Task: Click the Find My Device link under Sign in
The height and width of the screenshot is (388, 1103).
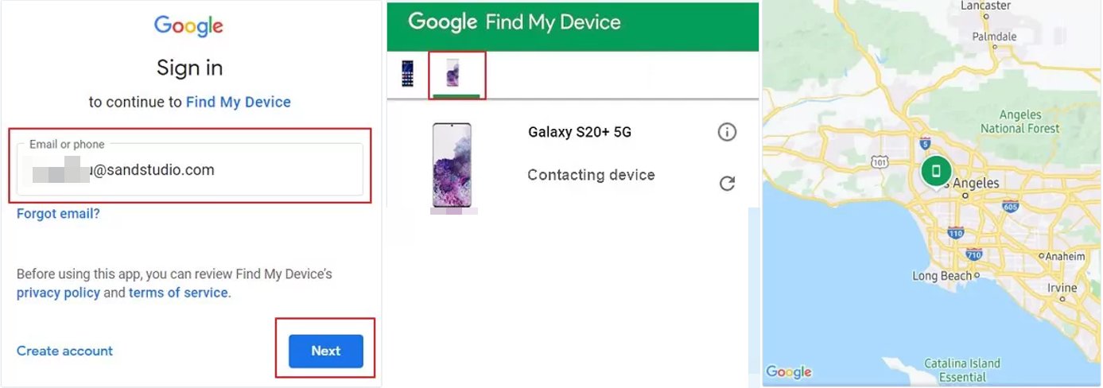Action: tap(238, 102)
